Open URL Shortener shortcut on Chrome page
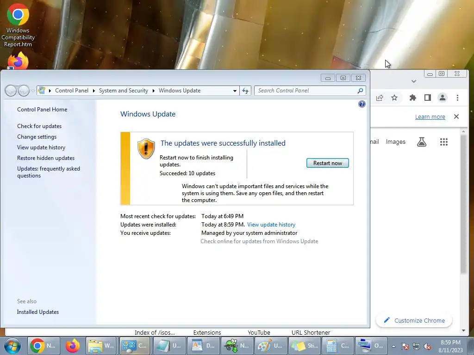 tap(311, 332)
